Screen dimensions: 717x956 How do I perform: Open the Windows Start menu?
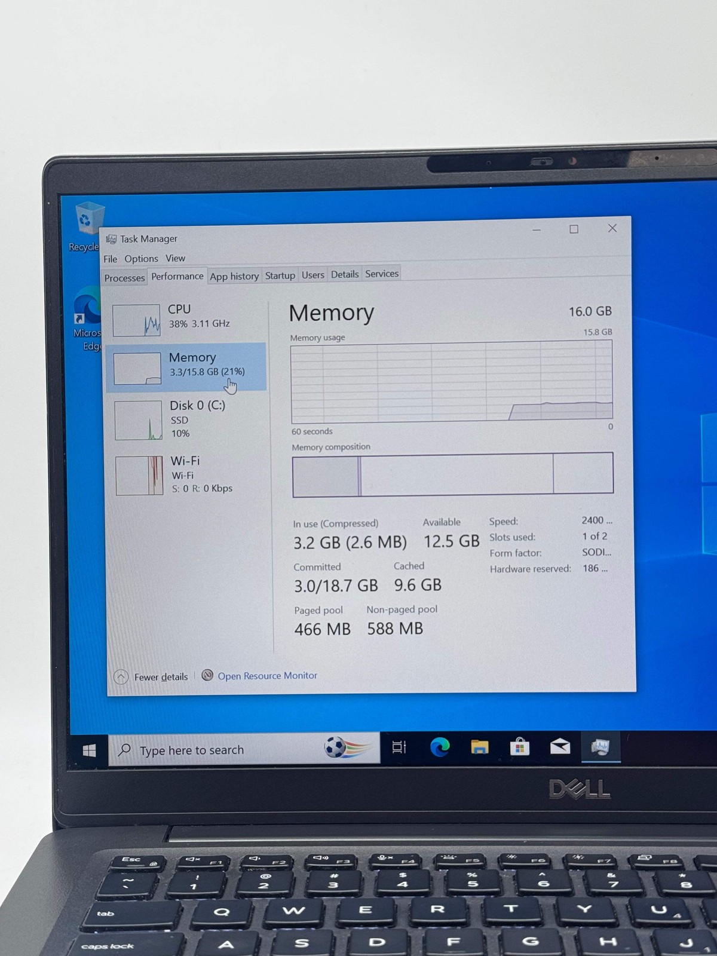pos(89,750)
